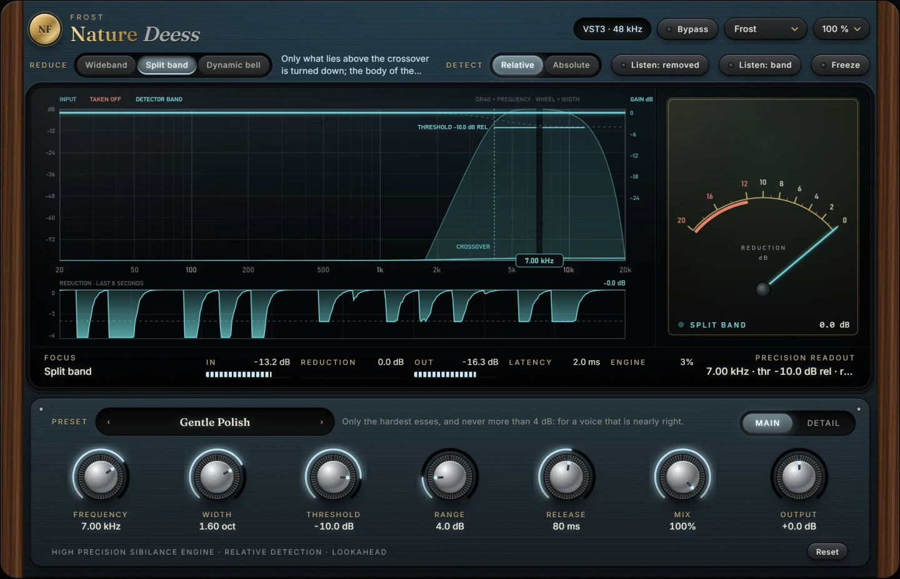Viewport: 900px width, 579px height.
Task: Click the Mix knob
Action: coord(682,477)
